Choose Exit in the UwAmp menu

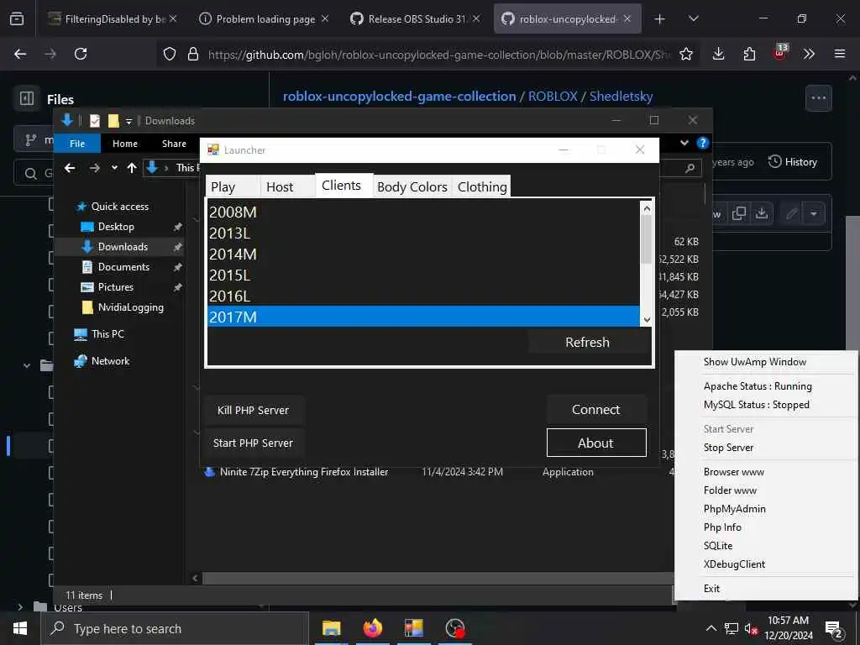click(711, 589)
